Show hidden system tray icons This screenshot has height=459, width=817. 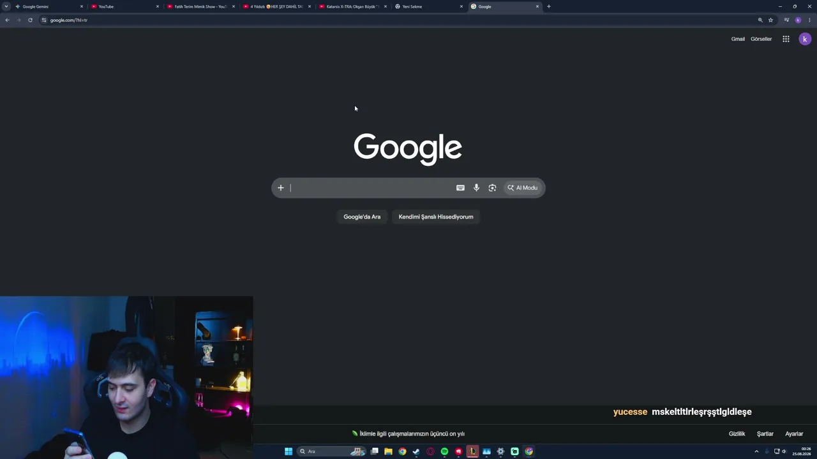pos(757,451)
